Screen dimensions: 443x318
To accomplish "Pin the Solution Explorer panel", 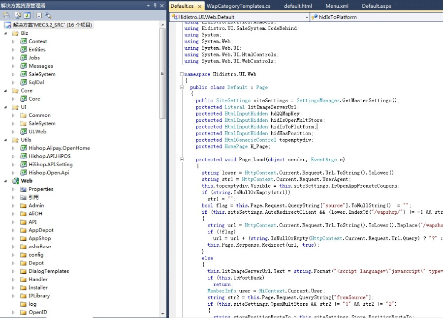I will pyautogui.click(x=155, y=5).
